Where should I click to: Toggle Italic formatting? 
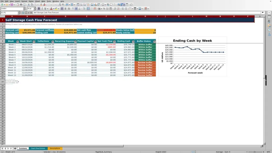pyautogui.click(x=42, y=9)
